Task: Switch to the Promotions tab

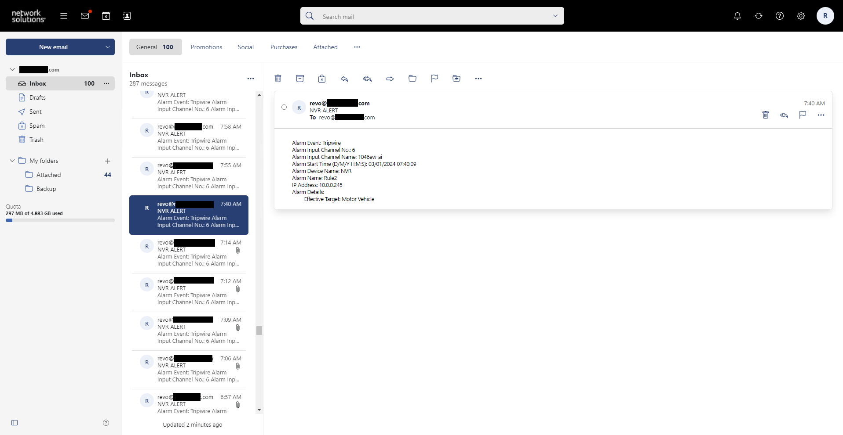Action: (x=206, y=47)
